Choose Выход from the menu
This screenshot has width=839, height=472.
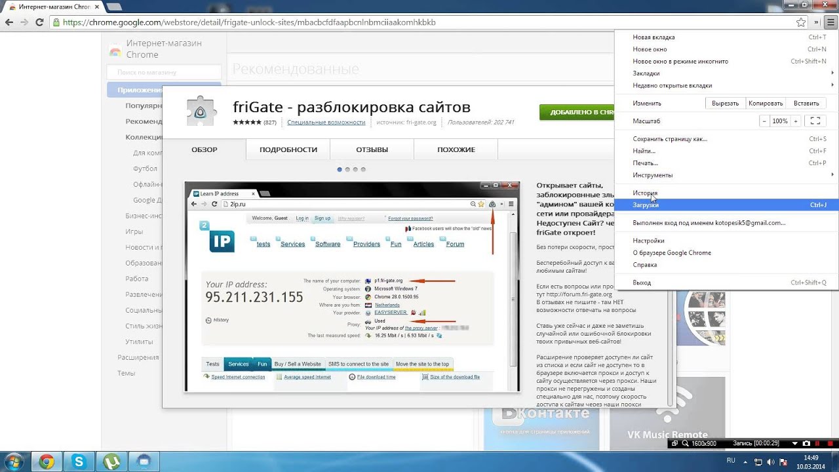pos(726,283)
